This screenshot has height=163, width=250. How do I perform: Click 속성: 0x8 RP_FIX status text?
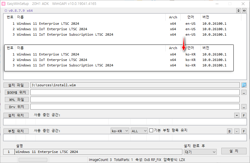[x=148, y=160]
